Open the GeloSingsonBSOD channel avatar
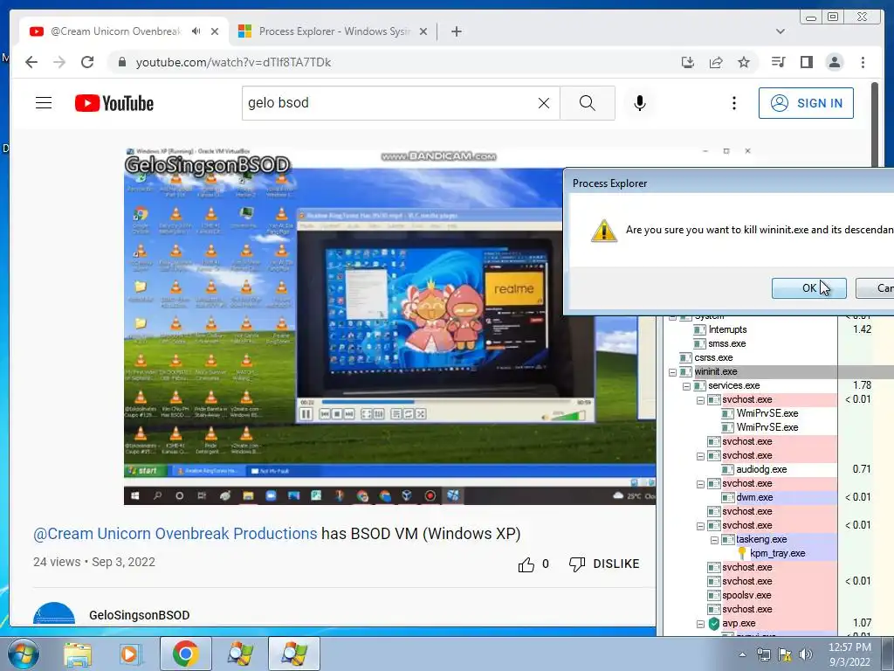The height and width of the screenshot is (671, 894). pyautogui.click(x=54, y=614)
